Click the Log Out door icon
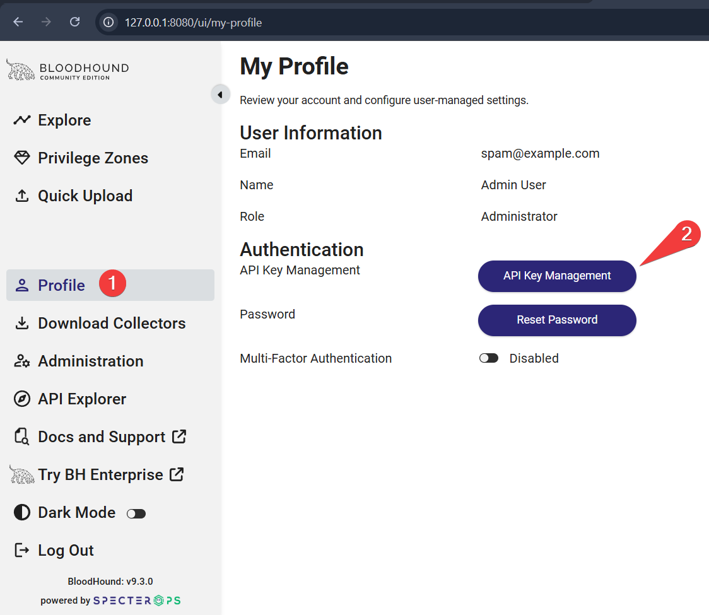This screenshot has width=709, height=615. (x=21, y=550)
